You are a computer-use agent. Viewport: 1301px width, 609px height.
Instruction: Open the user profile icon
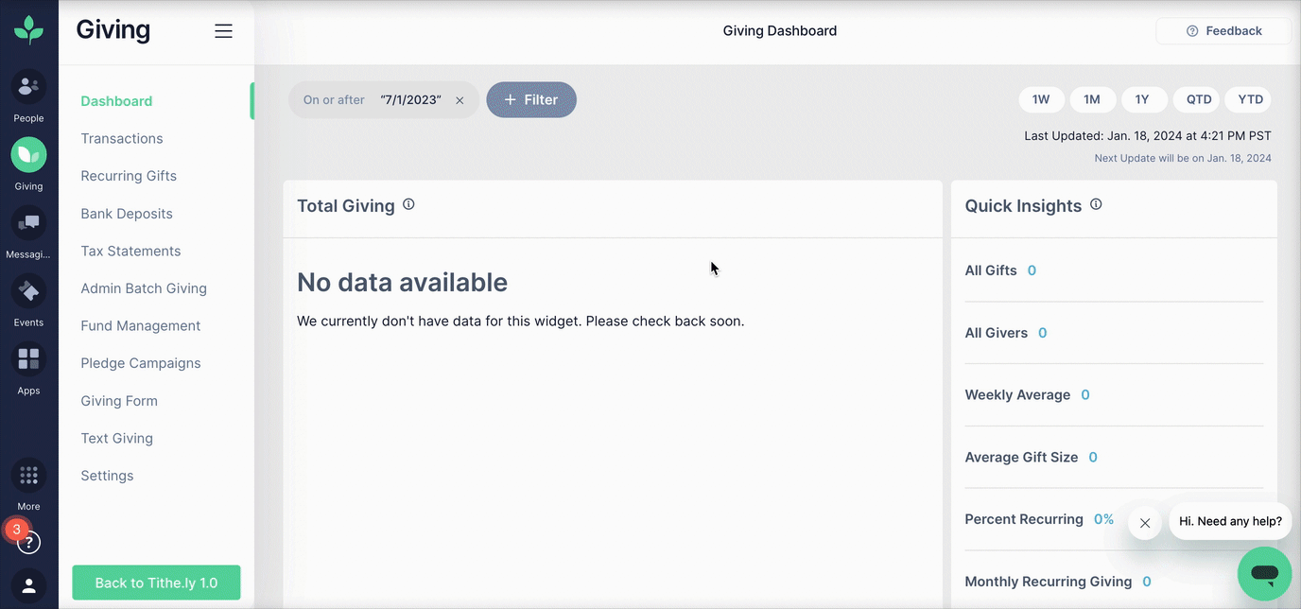(x=28, y=585)
